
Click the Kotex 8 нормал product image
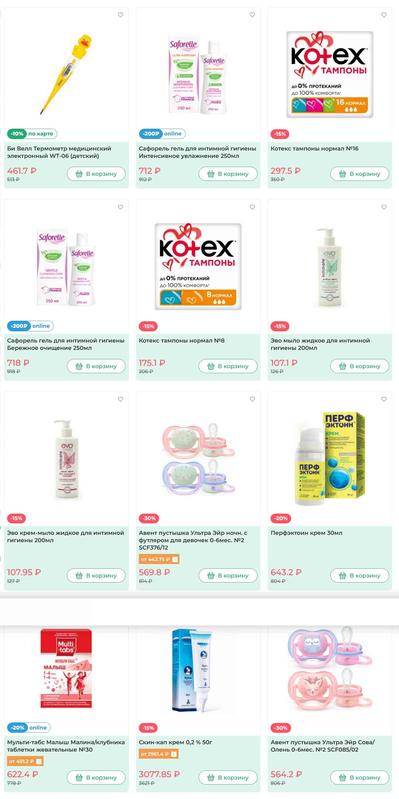coord(198,267)
